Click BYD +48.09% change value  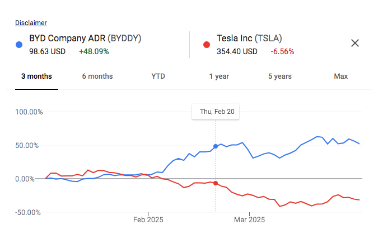coord(94,51)
